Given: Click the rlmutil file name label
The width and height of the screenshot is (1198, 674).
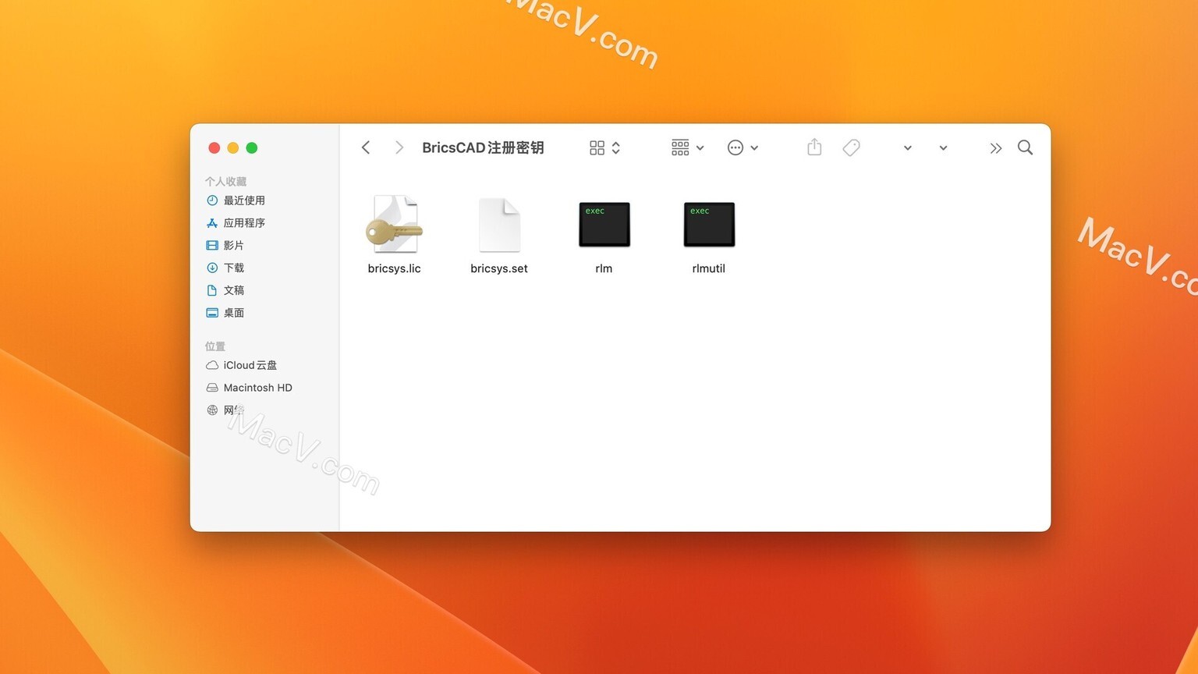Looking at the screenshot, I should click(709, 268).
